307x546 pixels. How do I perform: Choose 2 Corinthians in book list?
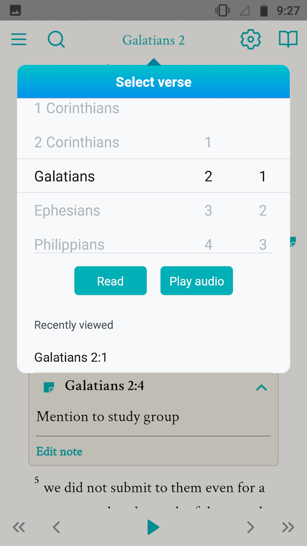tap(77, 142)
